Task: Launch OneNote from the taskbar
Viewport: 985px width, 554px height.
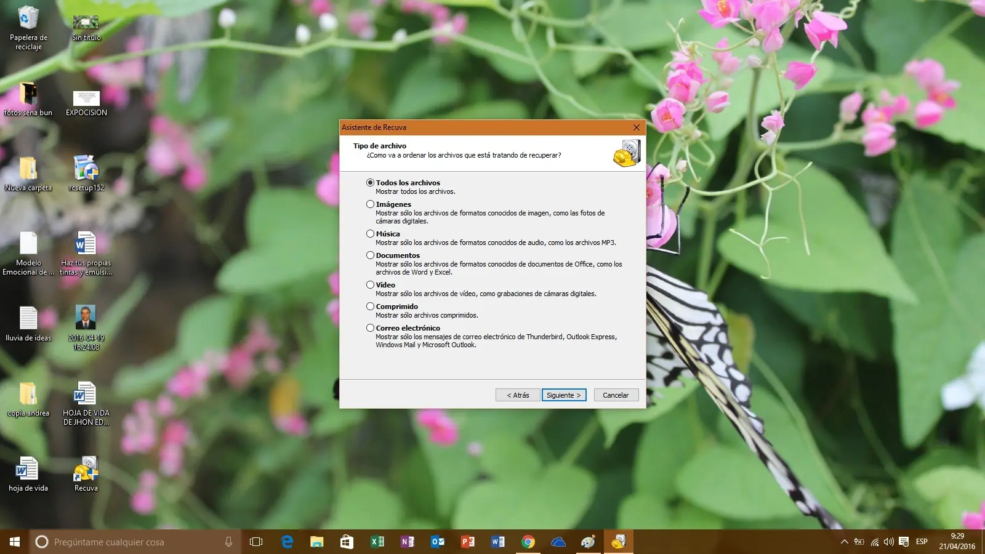Action: point(407,542)
